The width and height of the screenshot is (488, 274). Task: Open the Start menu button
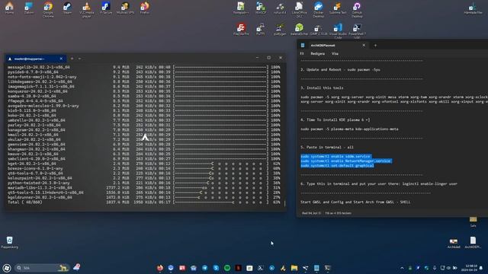pos(7,268)
